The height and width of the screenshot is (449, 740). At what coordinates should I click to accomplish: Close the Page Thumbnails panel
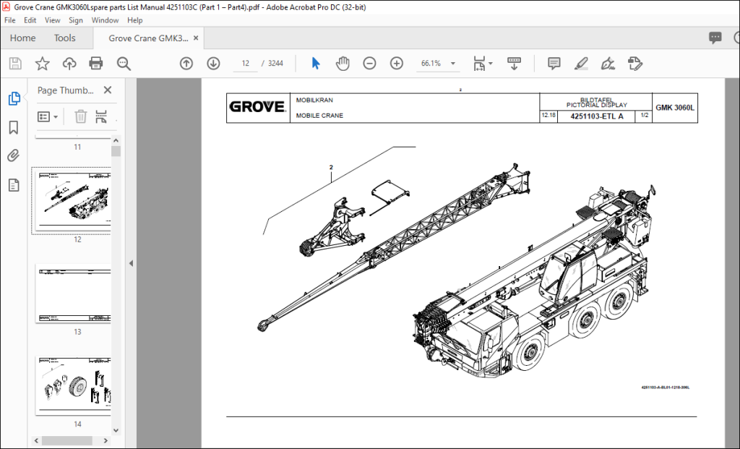pos(108,90)
